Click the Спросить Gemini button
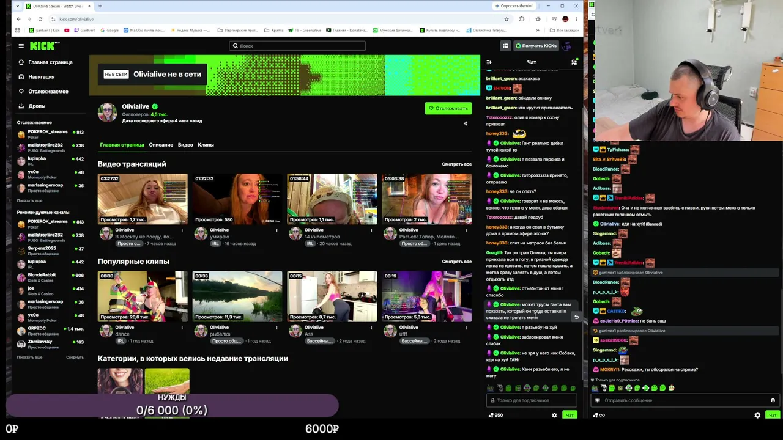The image size is (783, 440). [x=514, y=6]
